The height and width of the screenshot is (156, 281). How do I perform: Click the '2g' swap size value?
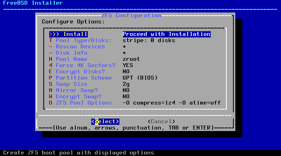[x=126, y=84]
